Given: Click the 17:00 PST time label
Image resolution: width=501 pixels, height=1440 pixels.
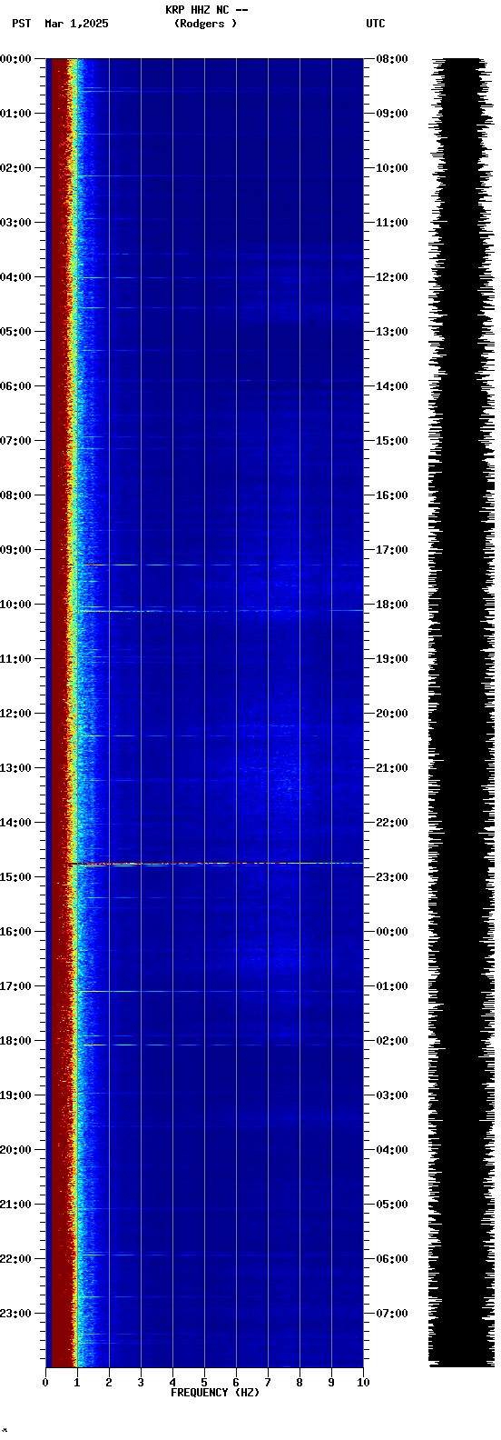Looking at the screenshot, I should point(16,986).
